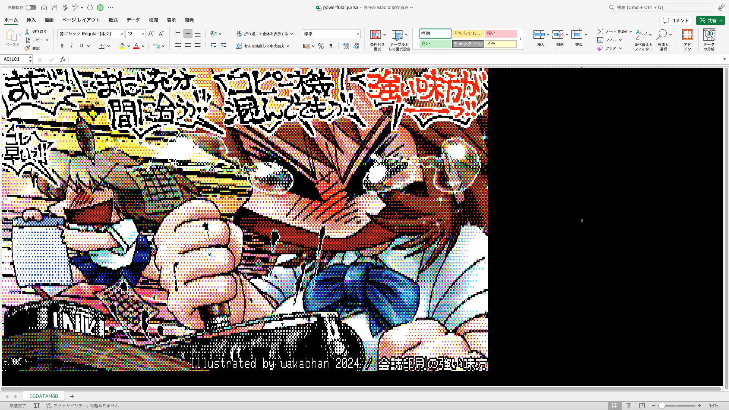Switch to the ページ レイアウト tab
The width and height of the screenshot is (729, 410).
[81, 20]
